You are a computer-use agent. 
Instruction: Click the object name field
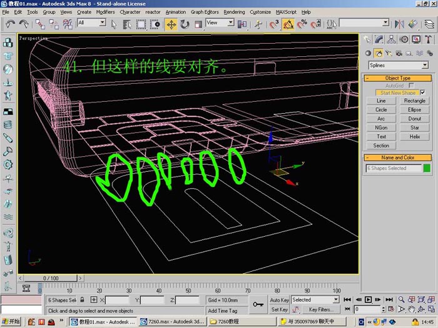(394, 168)
